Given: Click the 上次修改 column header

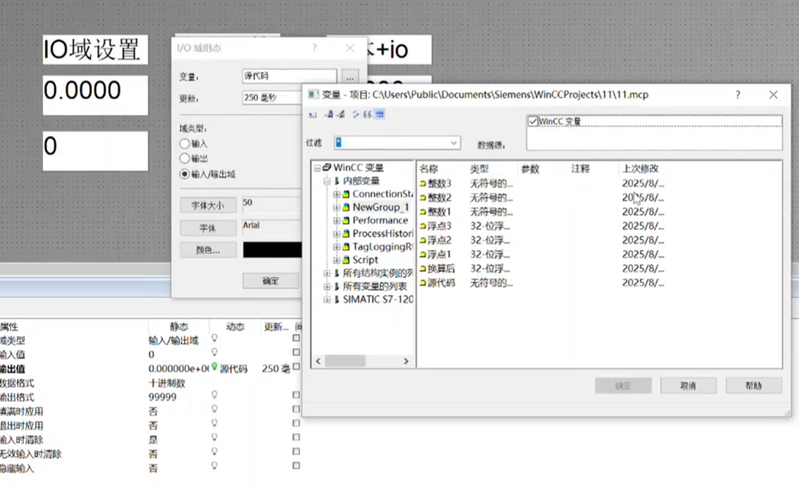Looking at the screenshot, I should click(640, 168).
